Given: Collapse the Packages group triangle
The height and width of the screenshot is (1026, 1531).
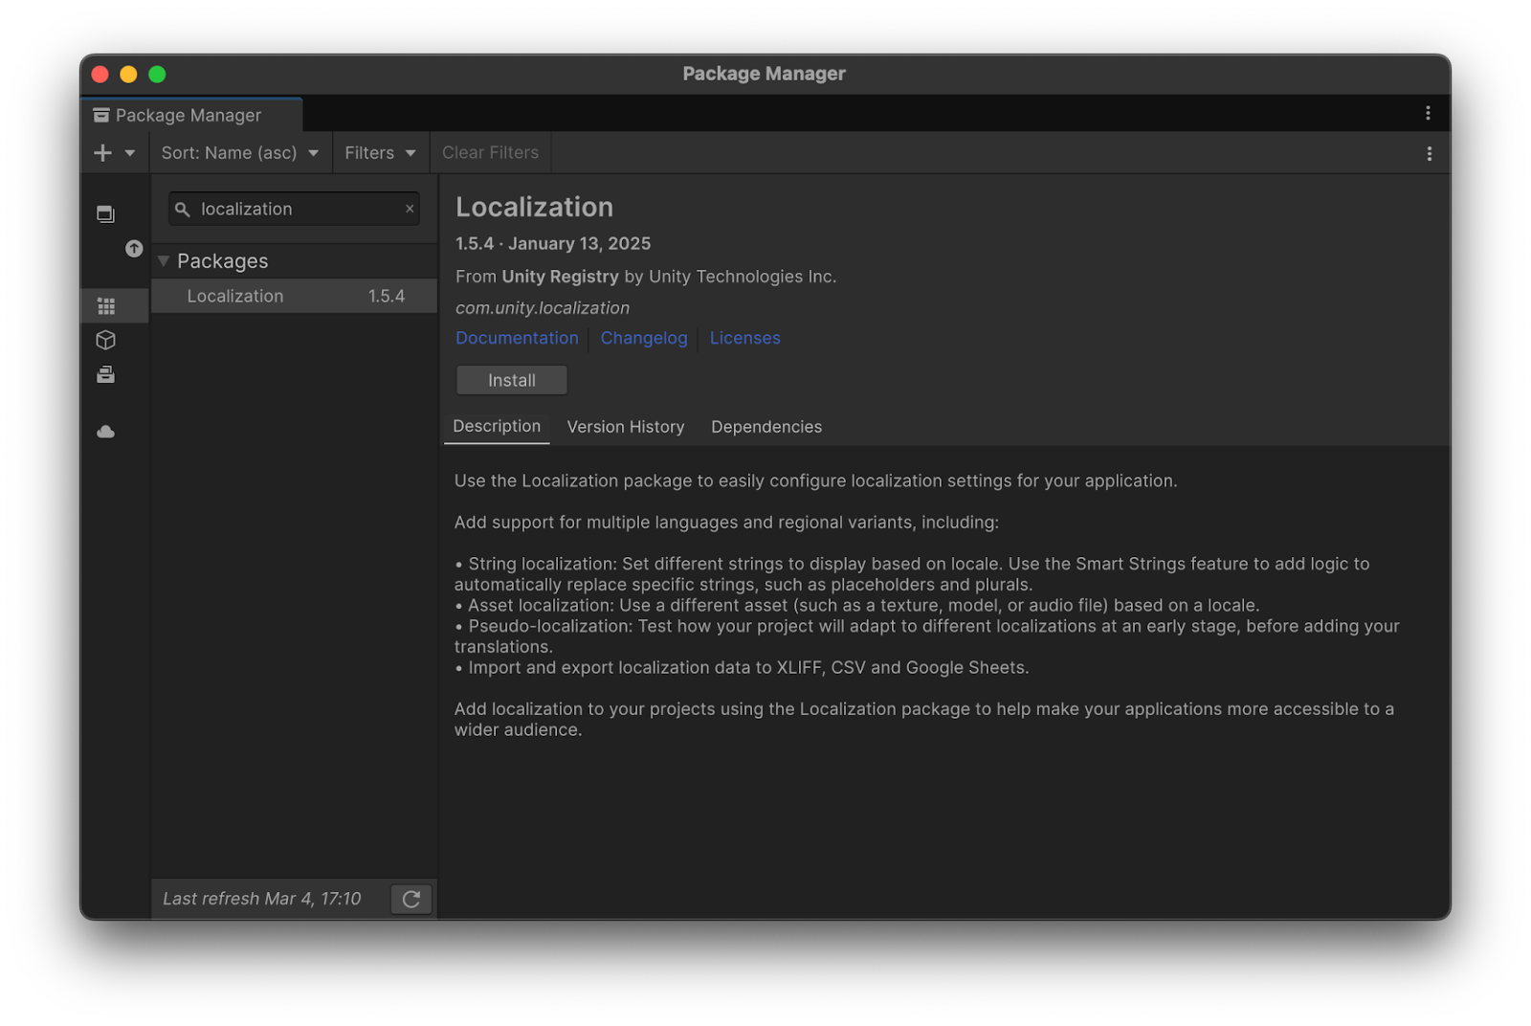Looking at the screenshot, I should (x=164, y=261).
